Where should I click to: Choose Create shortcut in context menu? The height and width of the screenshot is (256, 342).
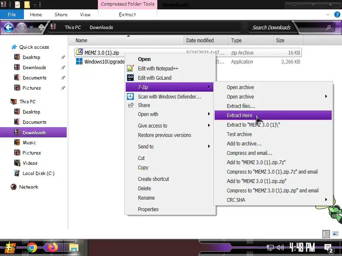coord(153,179)
